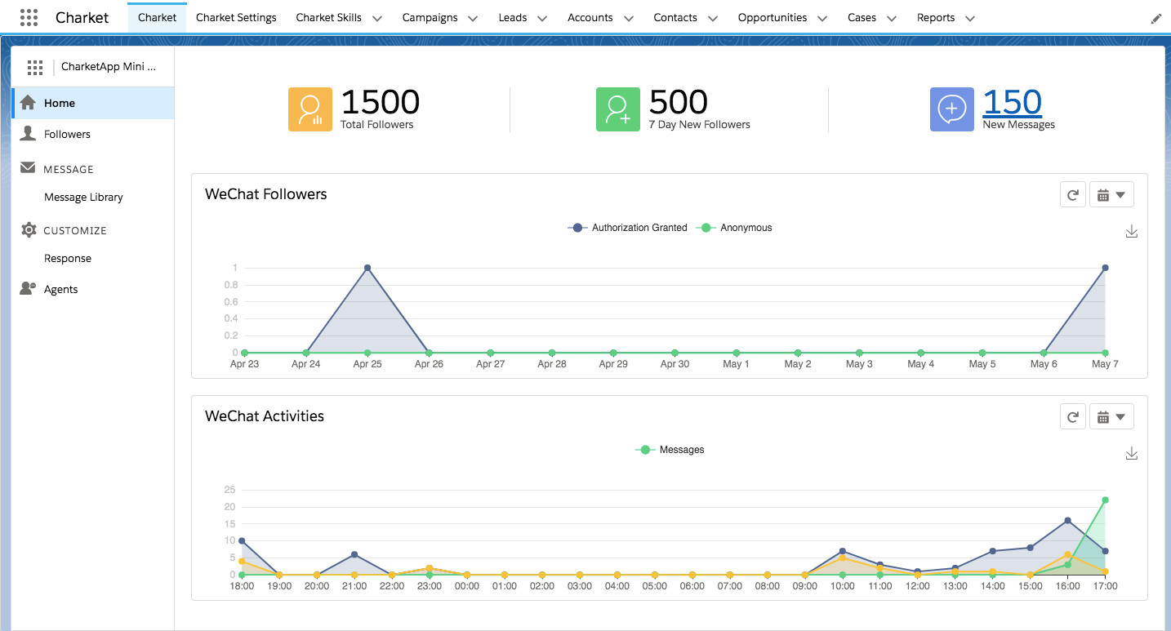1171x631 pixels.
Task: Click the orange Total Followers icon
Action: 310,109
